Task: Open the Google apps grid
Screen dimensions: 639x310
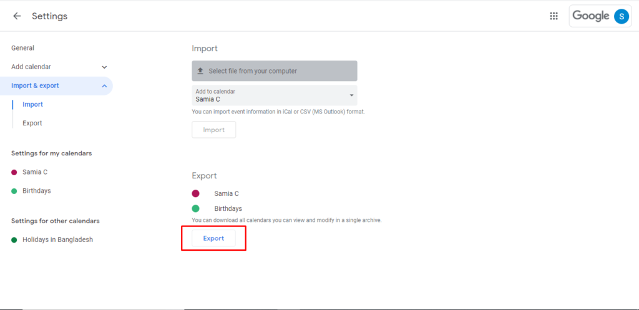Action: click(x=554, y=16)
